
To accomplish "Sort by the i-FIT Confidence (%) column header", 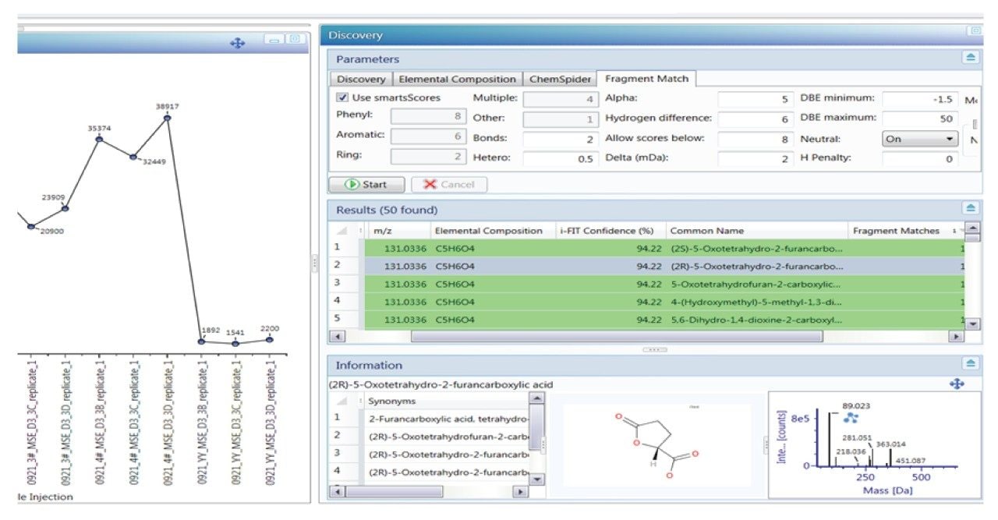I will (x=610, y=231).
